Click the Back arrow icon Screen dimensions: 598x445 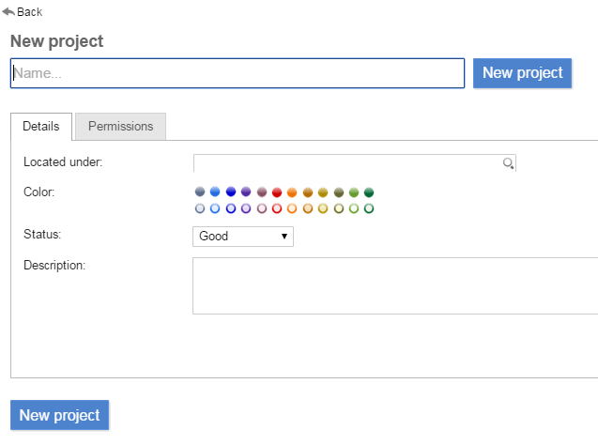pos(8,11)
